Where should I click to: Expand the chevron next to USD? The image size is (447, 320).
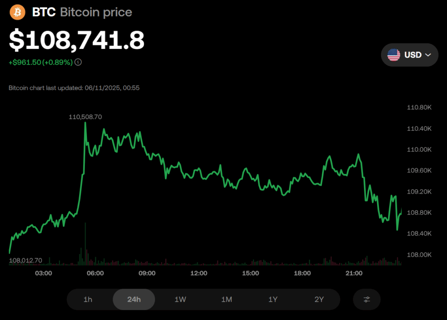click(428, 55)
